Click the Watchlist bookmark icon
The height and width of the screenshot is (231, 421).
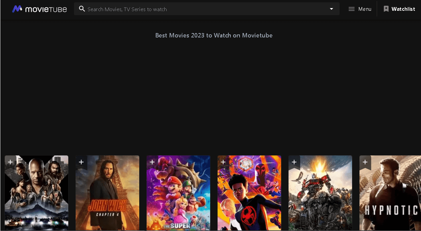click(x=386, y=9)
